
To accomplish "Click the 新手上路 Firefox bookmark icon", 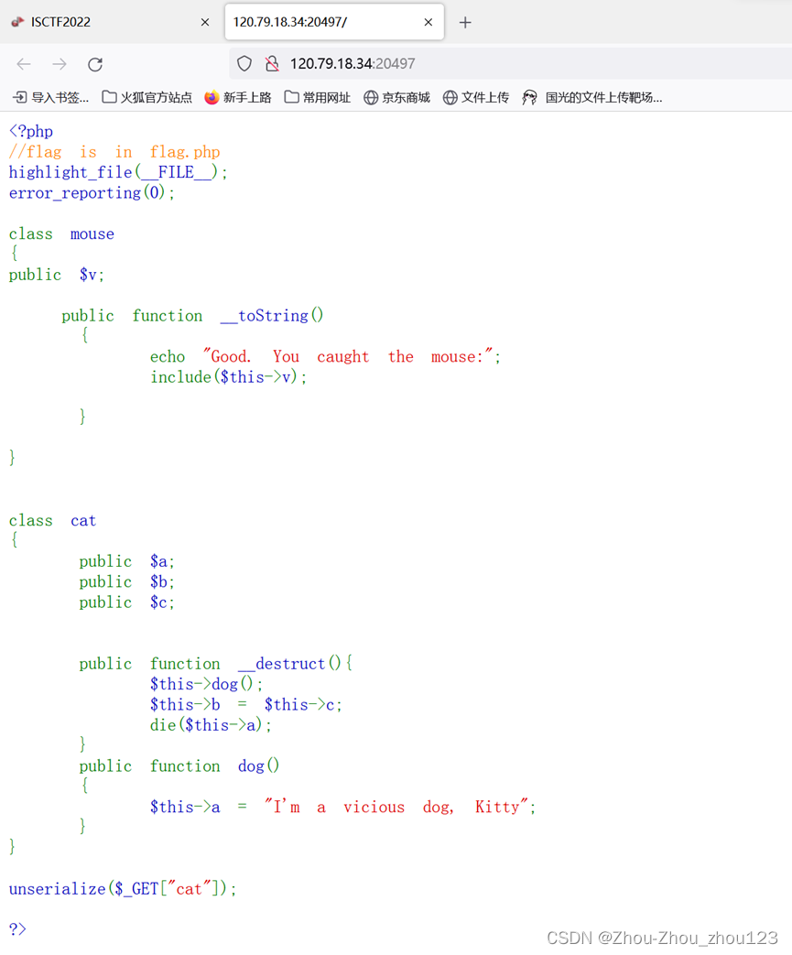I will click(210, 97).
